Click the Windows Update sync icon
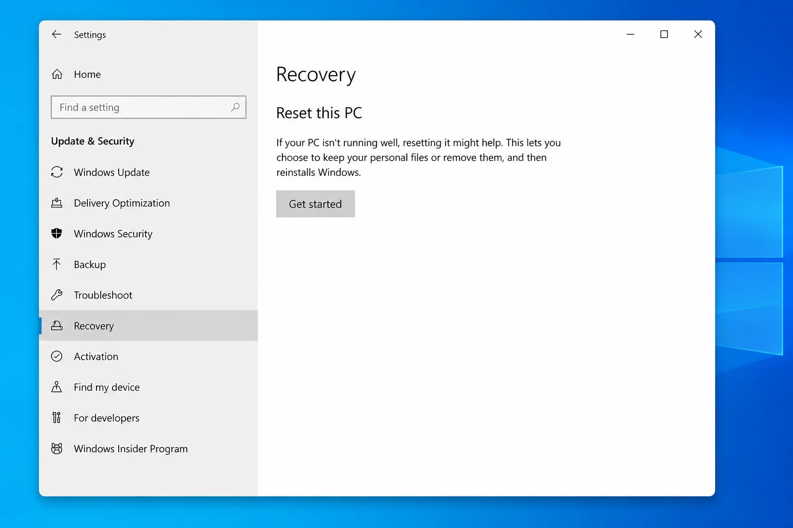 [57, 172]
